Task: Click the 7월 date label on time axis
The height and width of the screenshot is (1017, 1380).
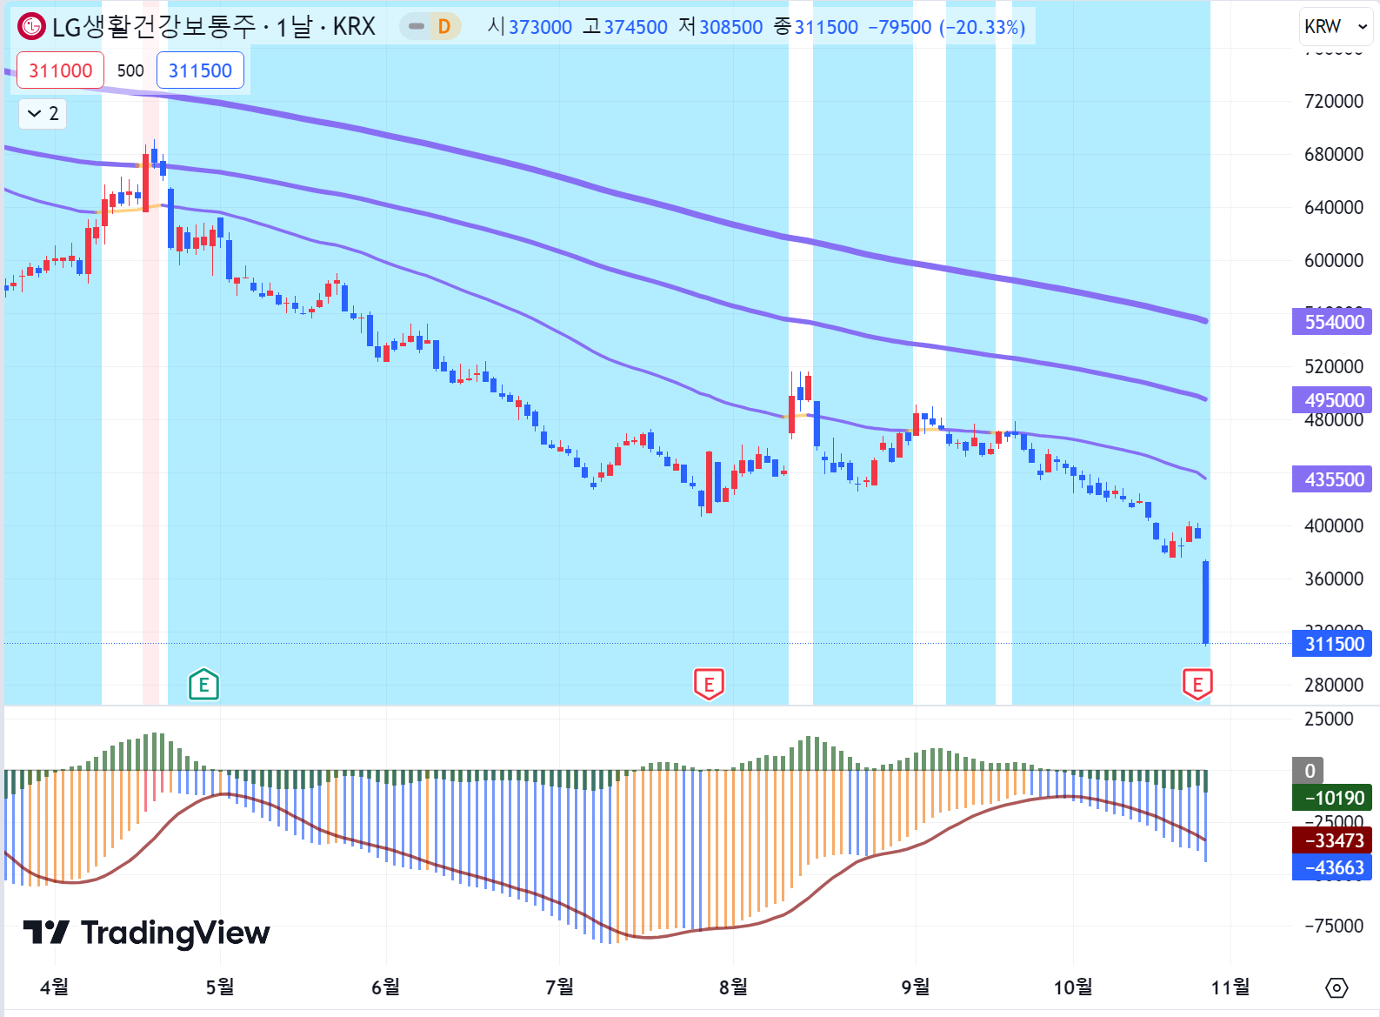Action: coord(559,987)
